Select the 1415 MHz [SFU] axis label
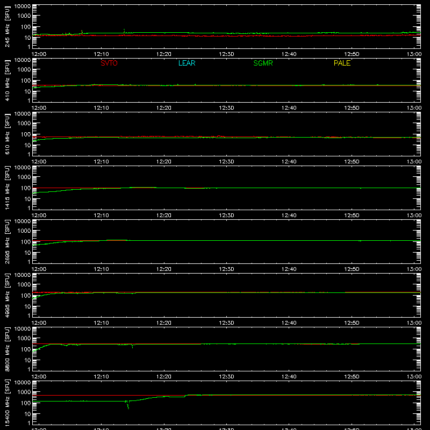Screen dimensions: 430x430 (x=7, y=188)
